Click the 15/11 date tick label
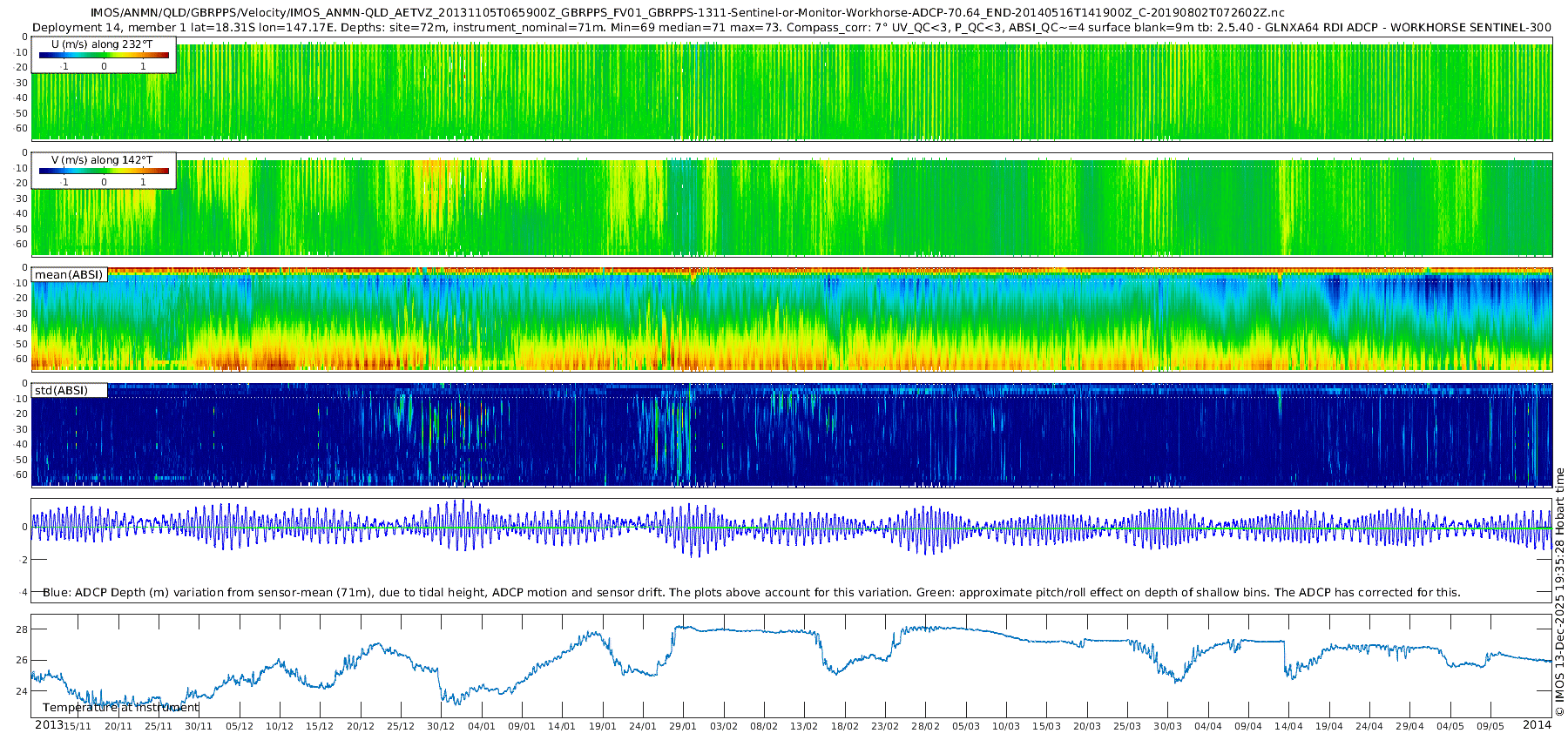Viewport: 1568px width, 740px height. click(x=77, y=726)
